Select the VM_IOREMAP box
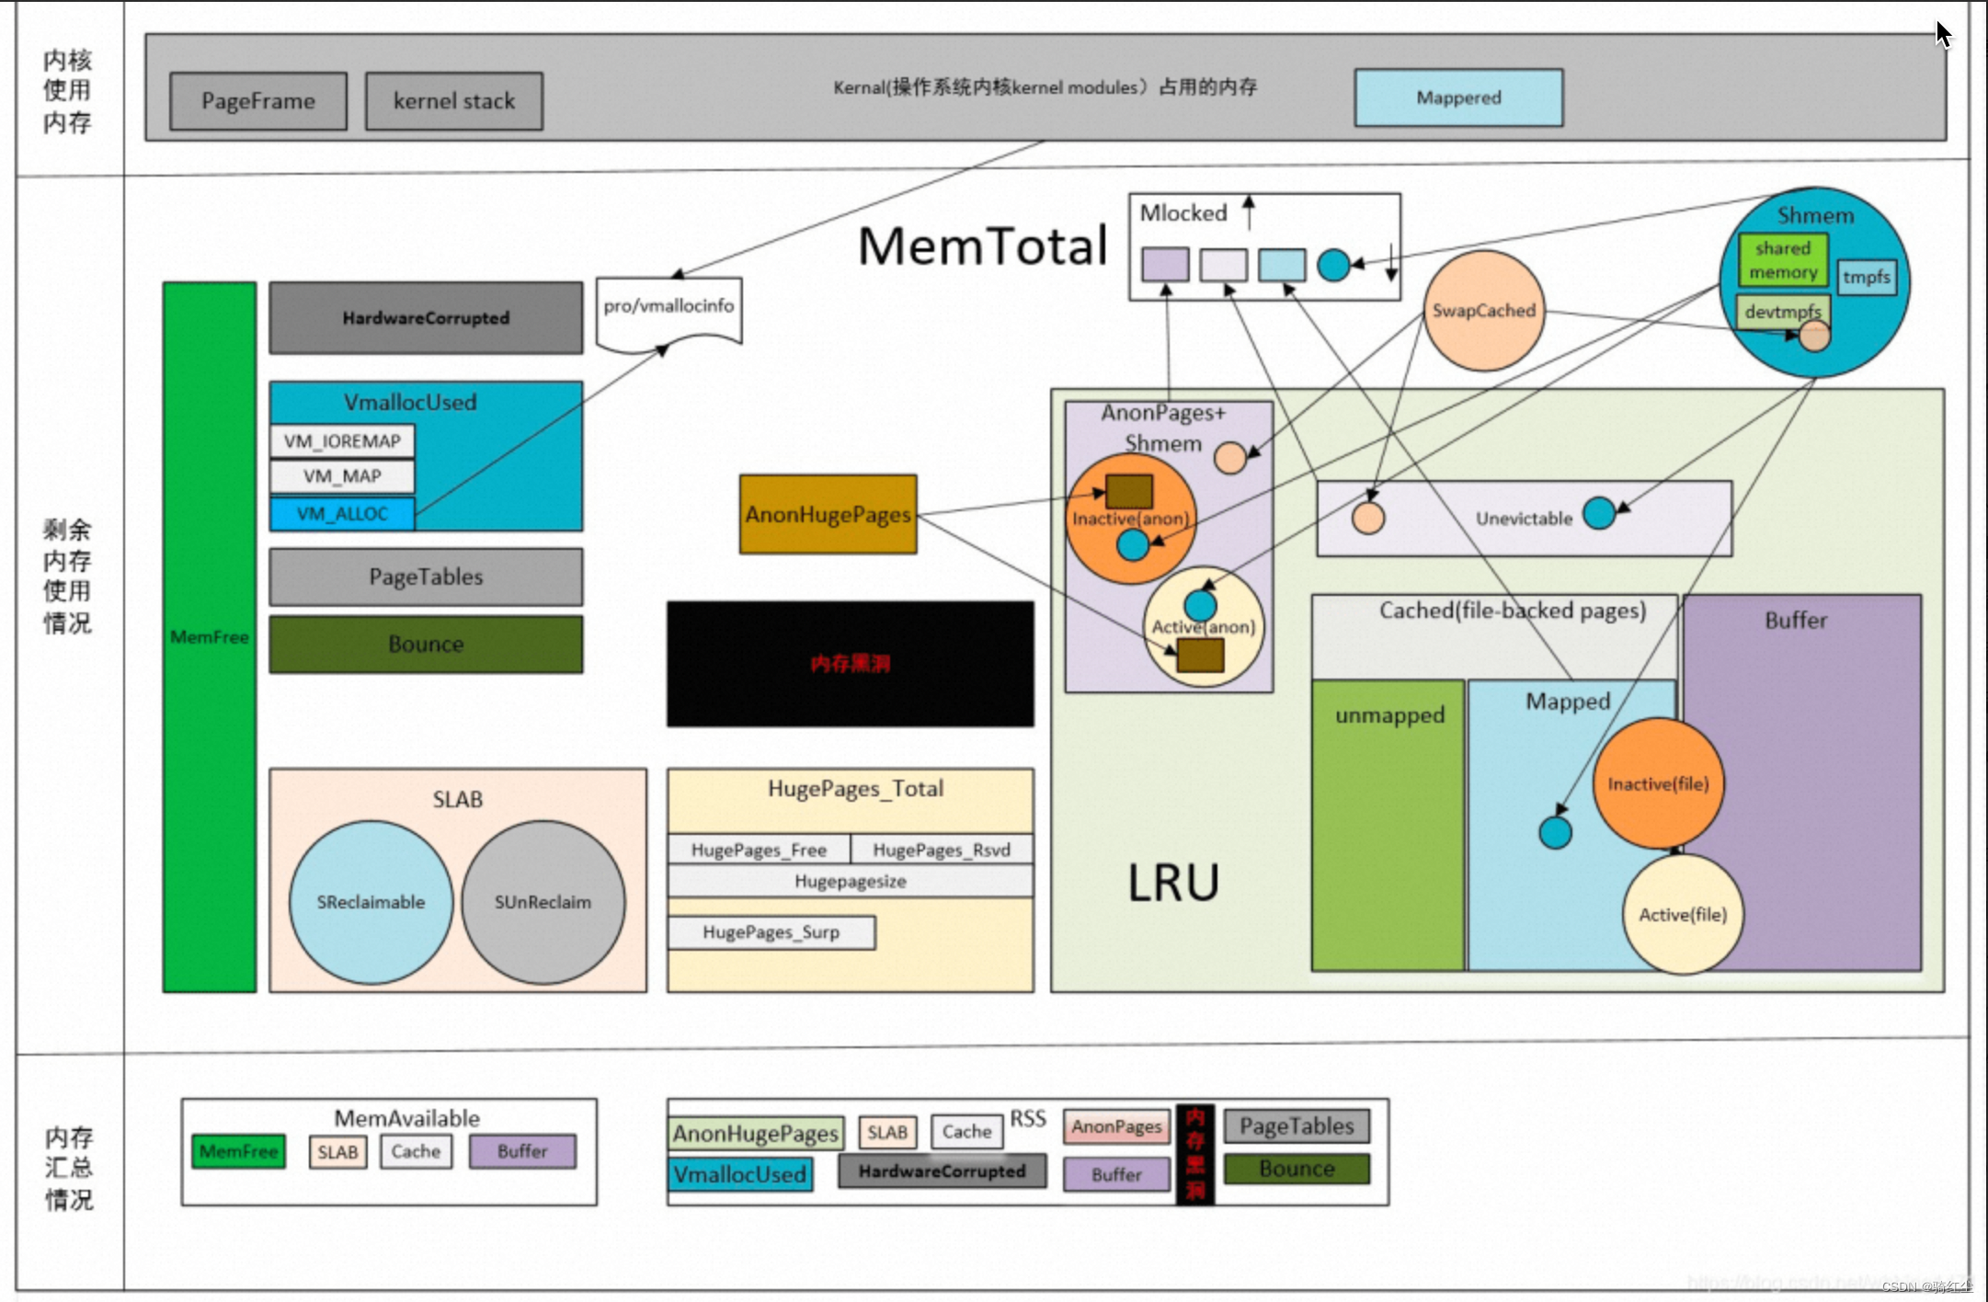 coord(342,441)
